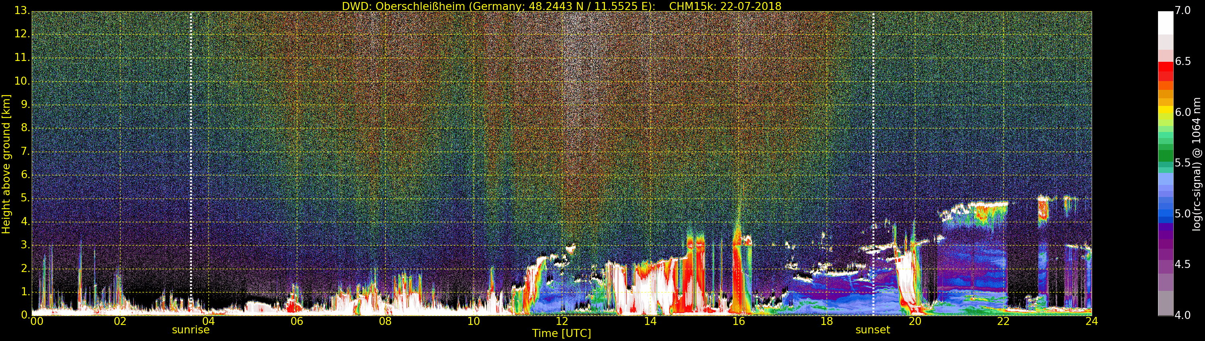The image size is (1205, 341).
Task: Click the Time [UTC] axis label
Action: click(562, 333)
